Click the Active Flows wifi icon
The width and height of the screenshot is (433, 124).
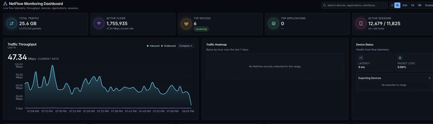tap(99, 23)
